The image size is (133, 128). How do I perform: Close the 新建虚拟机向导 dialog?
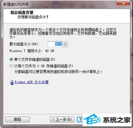coord(123,3)
